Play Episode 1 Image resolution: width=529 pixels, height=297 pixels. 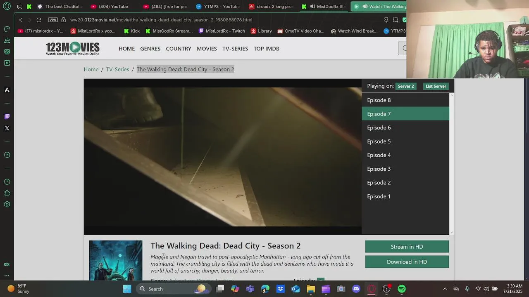405,196
